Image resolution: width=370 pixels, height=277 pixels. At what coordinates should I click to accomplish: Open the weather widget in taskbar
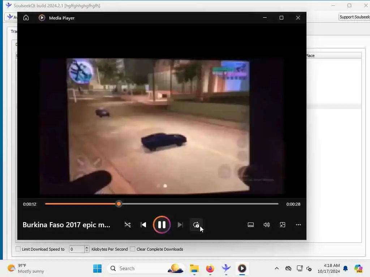26,268
